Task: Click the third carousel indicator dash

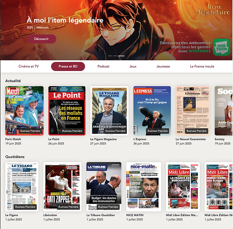Action: 121,56
